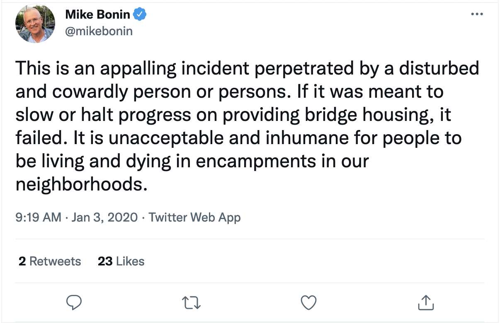The width and height of the screenshot is (500, 323).
Task: Click the 9:19 AM timestamp
Action: (38, 217)
